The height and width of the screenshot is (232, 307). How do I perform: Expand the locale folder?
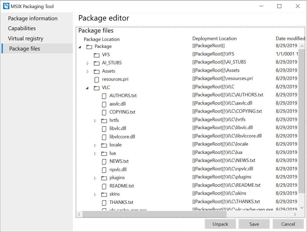coord(95,145)
